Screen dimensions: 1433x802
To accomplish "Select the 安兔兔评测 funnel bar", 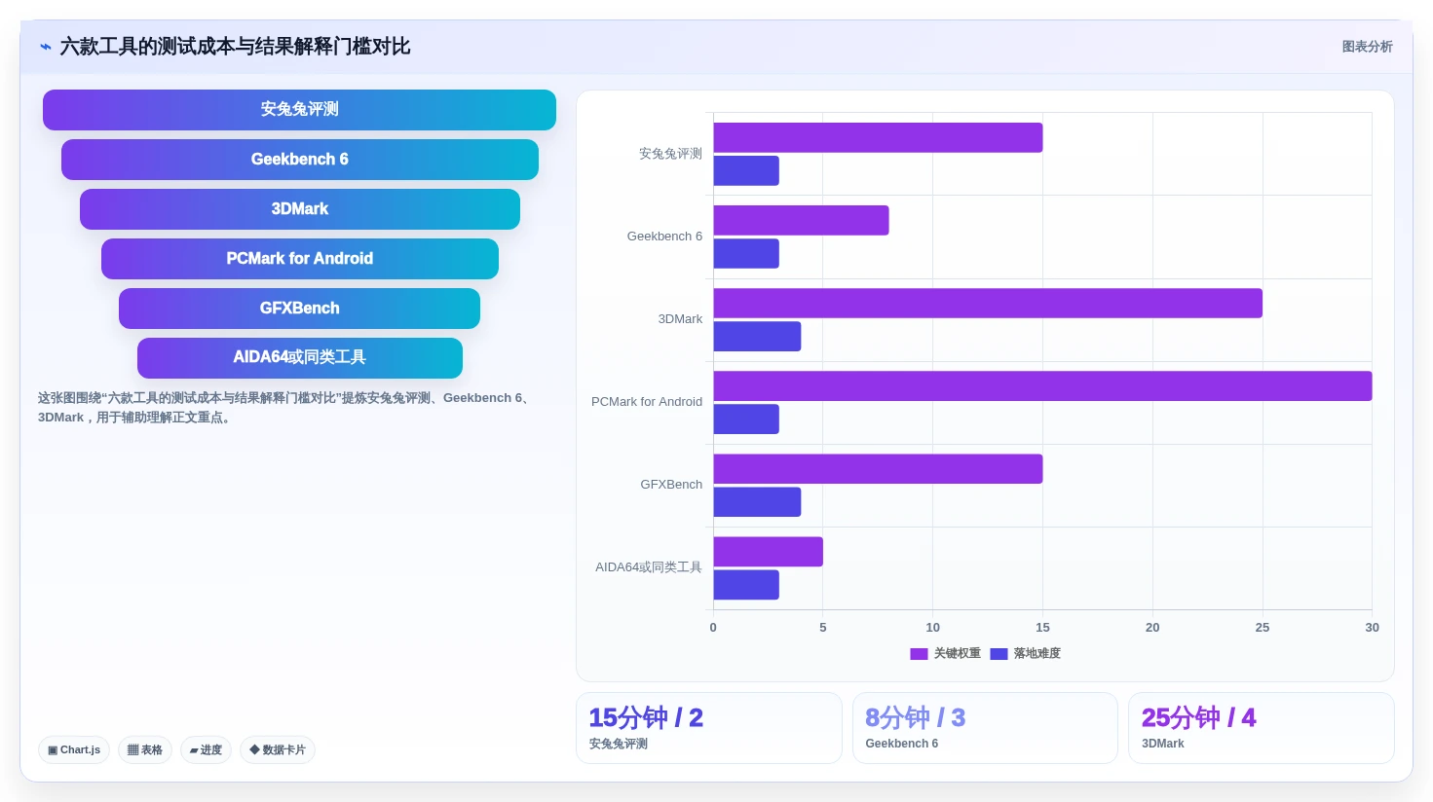I will tap(299, 110).
